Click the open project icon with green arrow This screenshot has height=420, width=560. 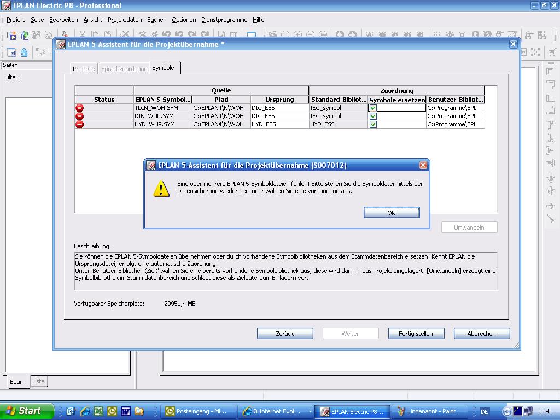click(x=24, y=35)
